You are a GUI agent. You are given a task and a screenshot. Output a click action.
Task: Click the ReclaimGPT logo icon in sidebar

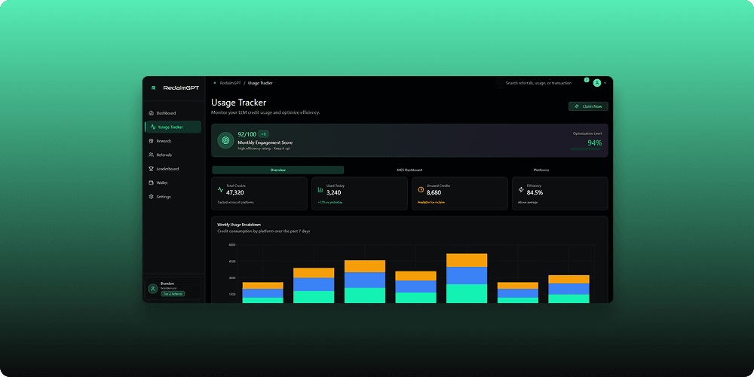point(153,88)
